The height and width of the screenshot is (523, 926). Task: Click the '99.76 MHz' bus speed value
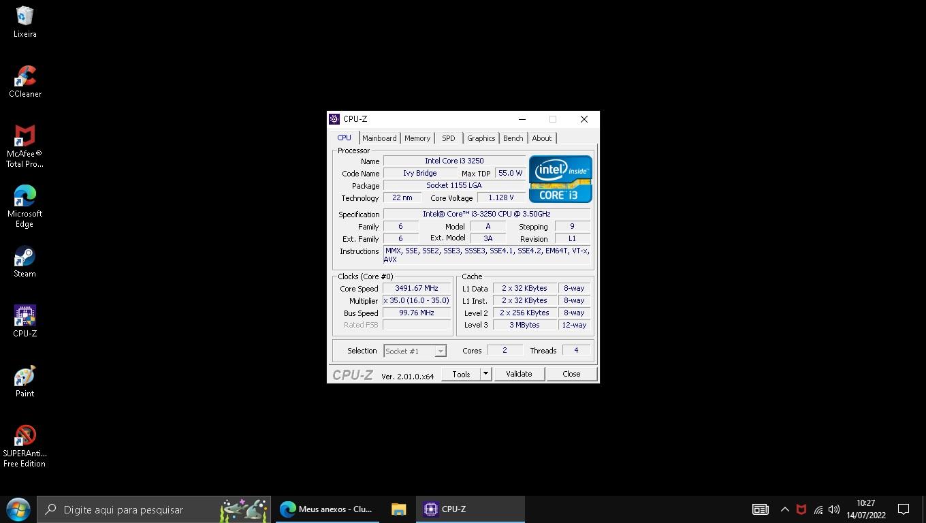[x=416, y=313]
